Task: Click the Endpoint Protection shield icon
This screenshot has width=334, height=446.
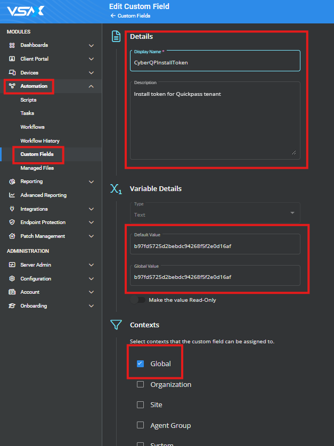Action: click(x=12, y=222)
